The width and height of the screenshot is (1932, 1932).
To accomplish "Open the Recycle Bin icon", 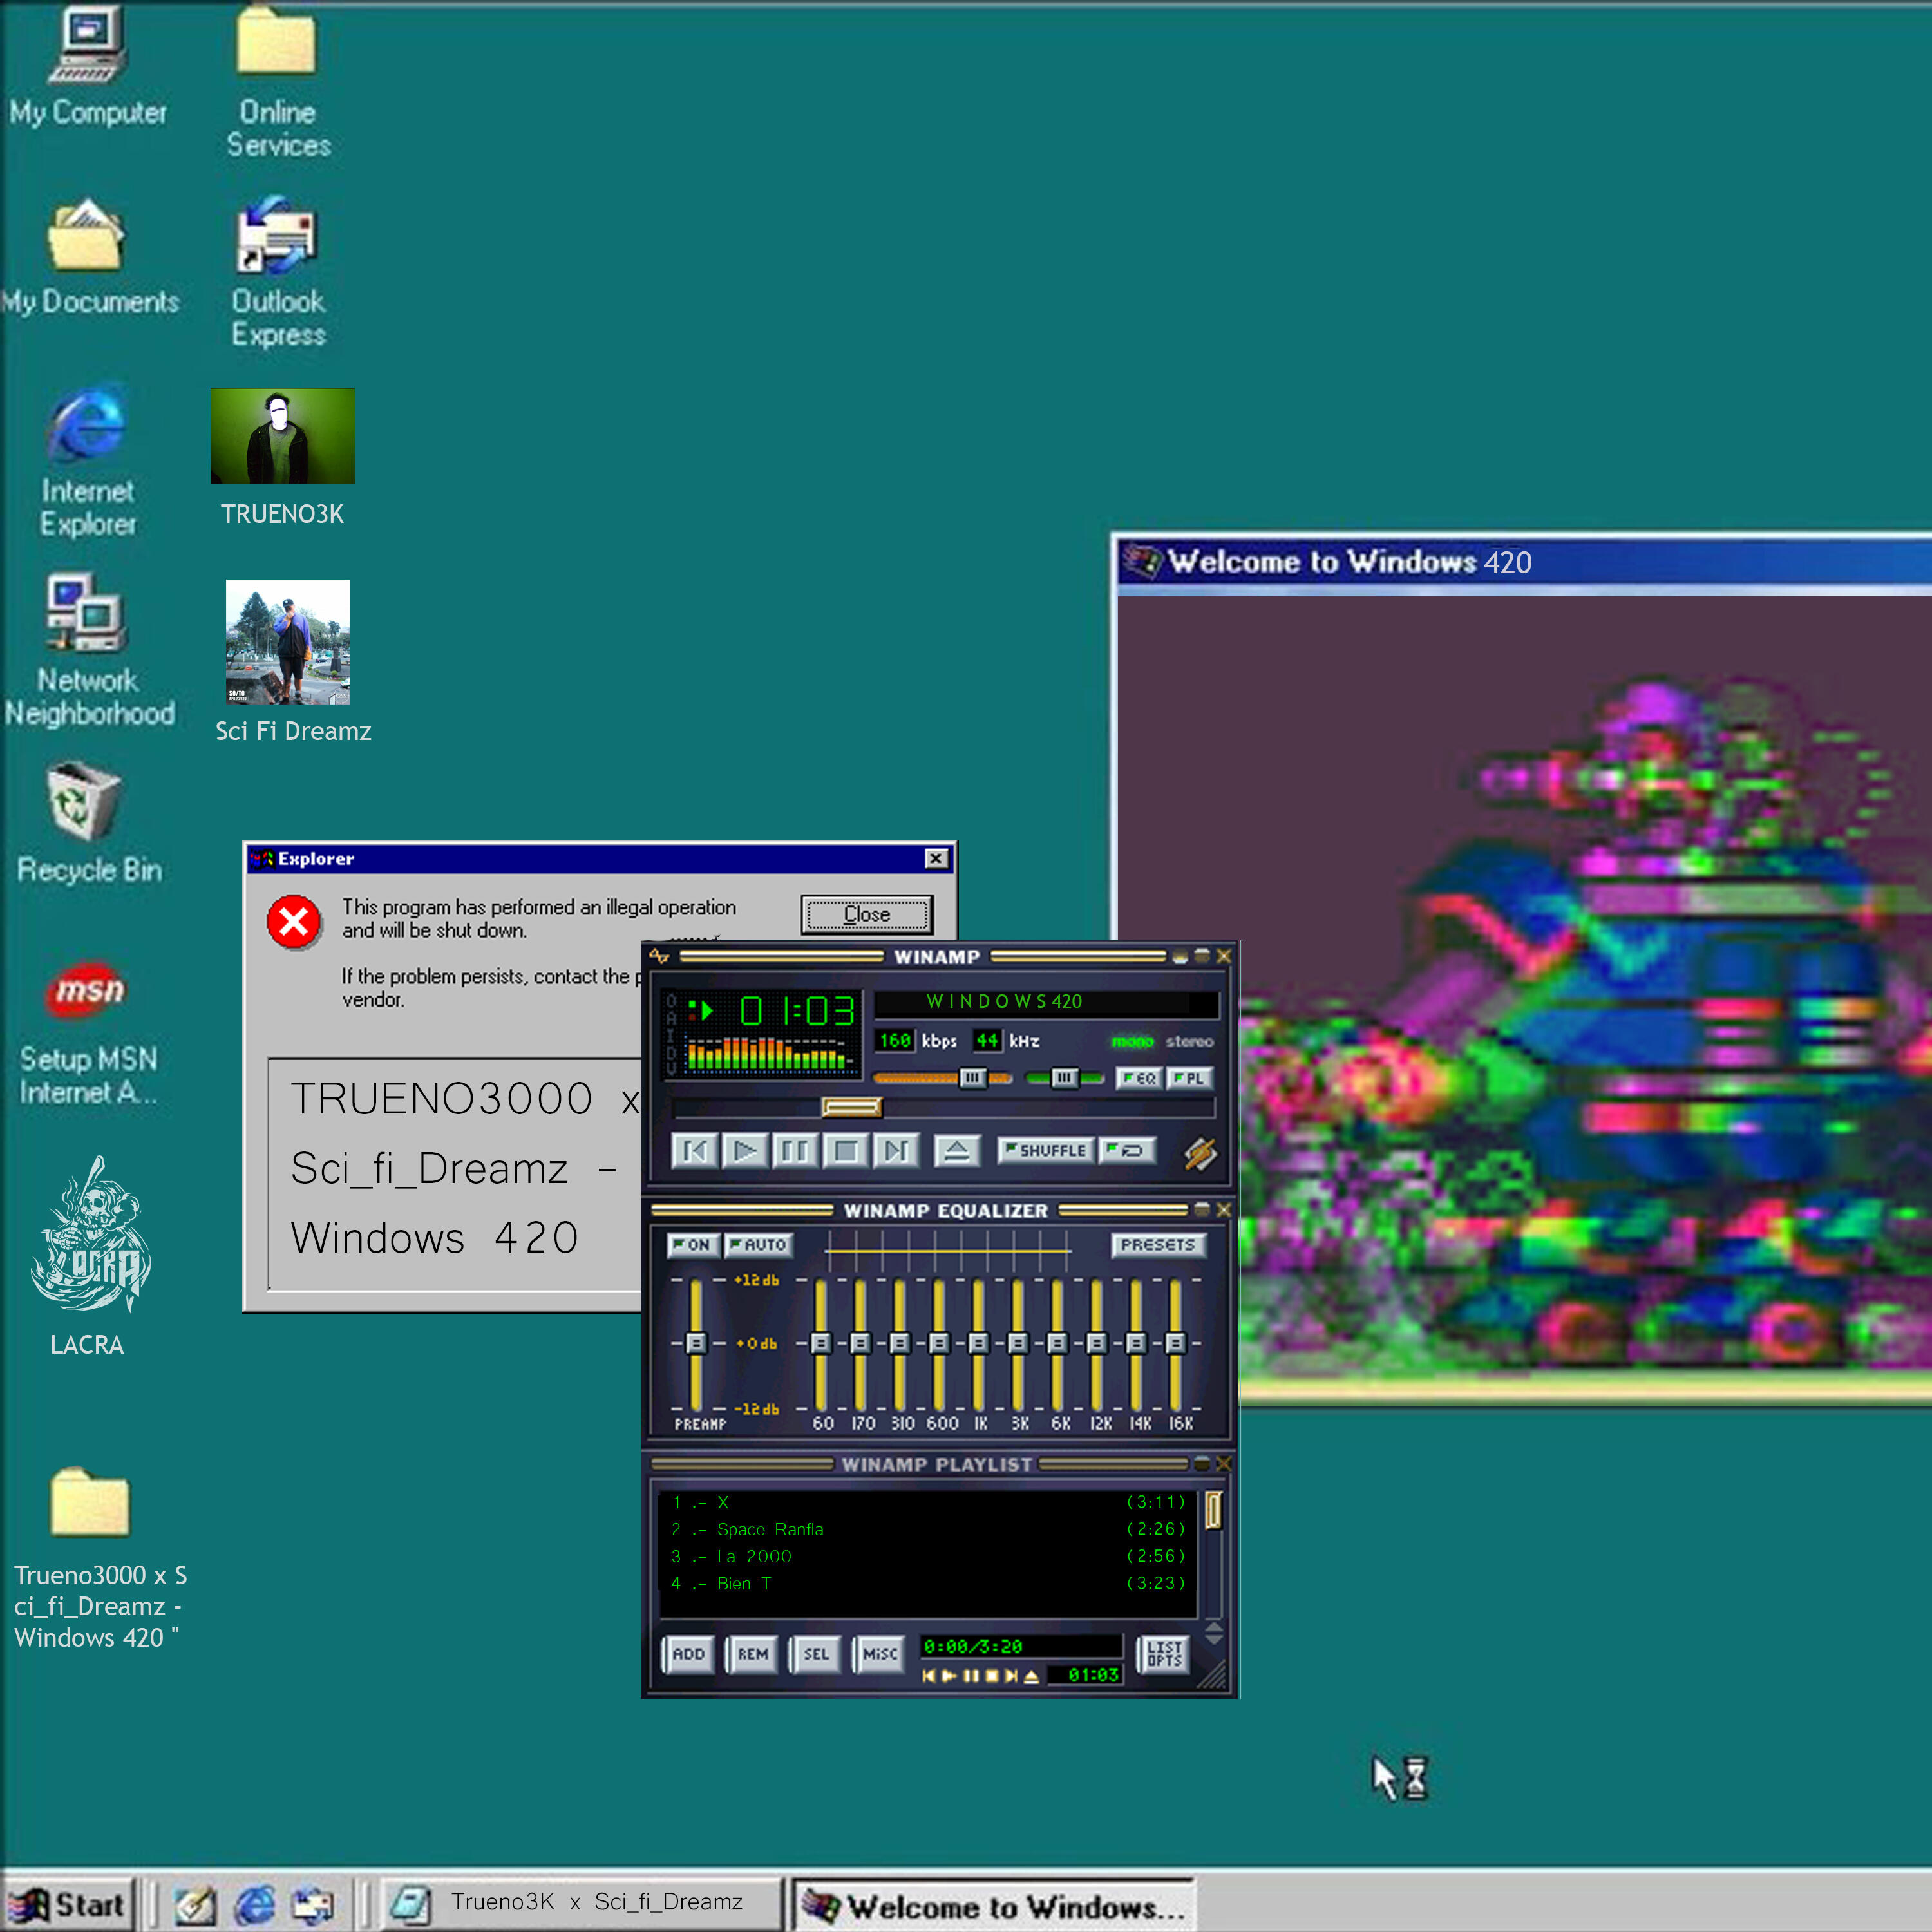I will click(x=85, y=802).
